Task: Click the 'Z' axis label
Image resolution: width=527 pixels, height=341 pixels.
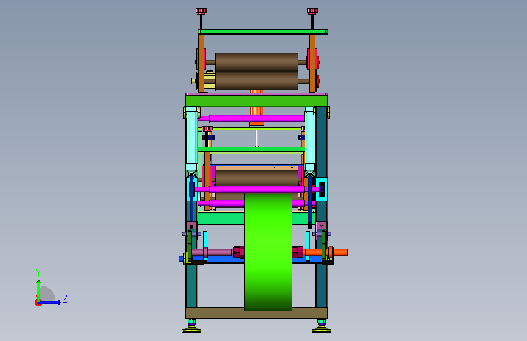Action: 65,299
